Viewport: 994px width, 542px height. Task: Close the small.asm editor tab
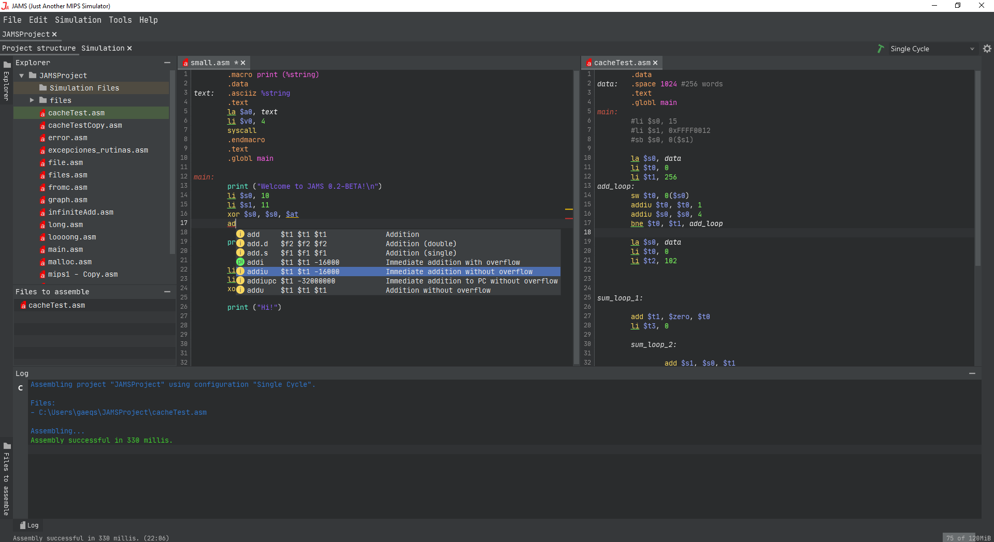(x=243, y=63)
